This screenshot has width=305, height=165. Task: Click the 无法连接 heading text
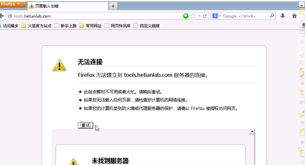coord(90,62)
